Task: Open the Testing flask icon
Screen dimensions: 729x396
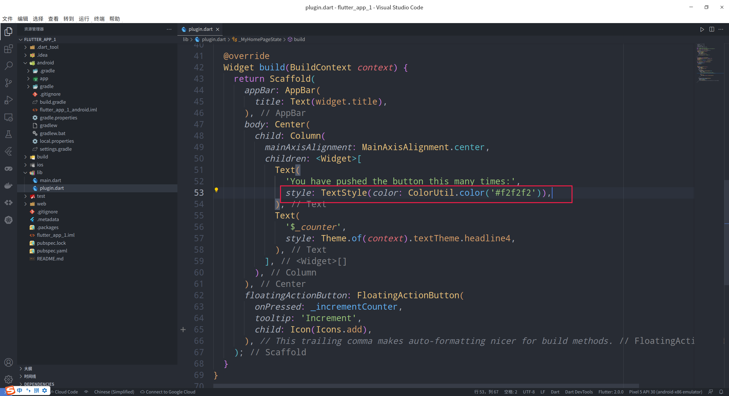Action: pyautogui.click(x=9, y=134)
